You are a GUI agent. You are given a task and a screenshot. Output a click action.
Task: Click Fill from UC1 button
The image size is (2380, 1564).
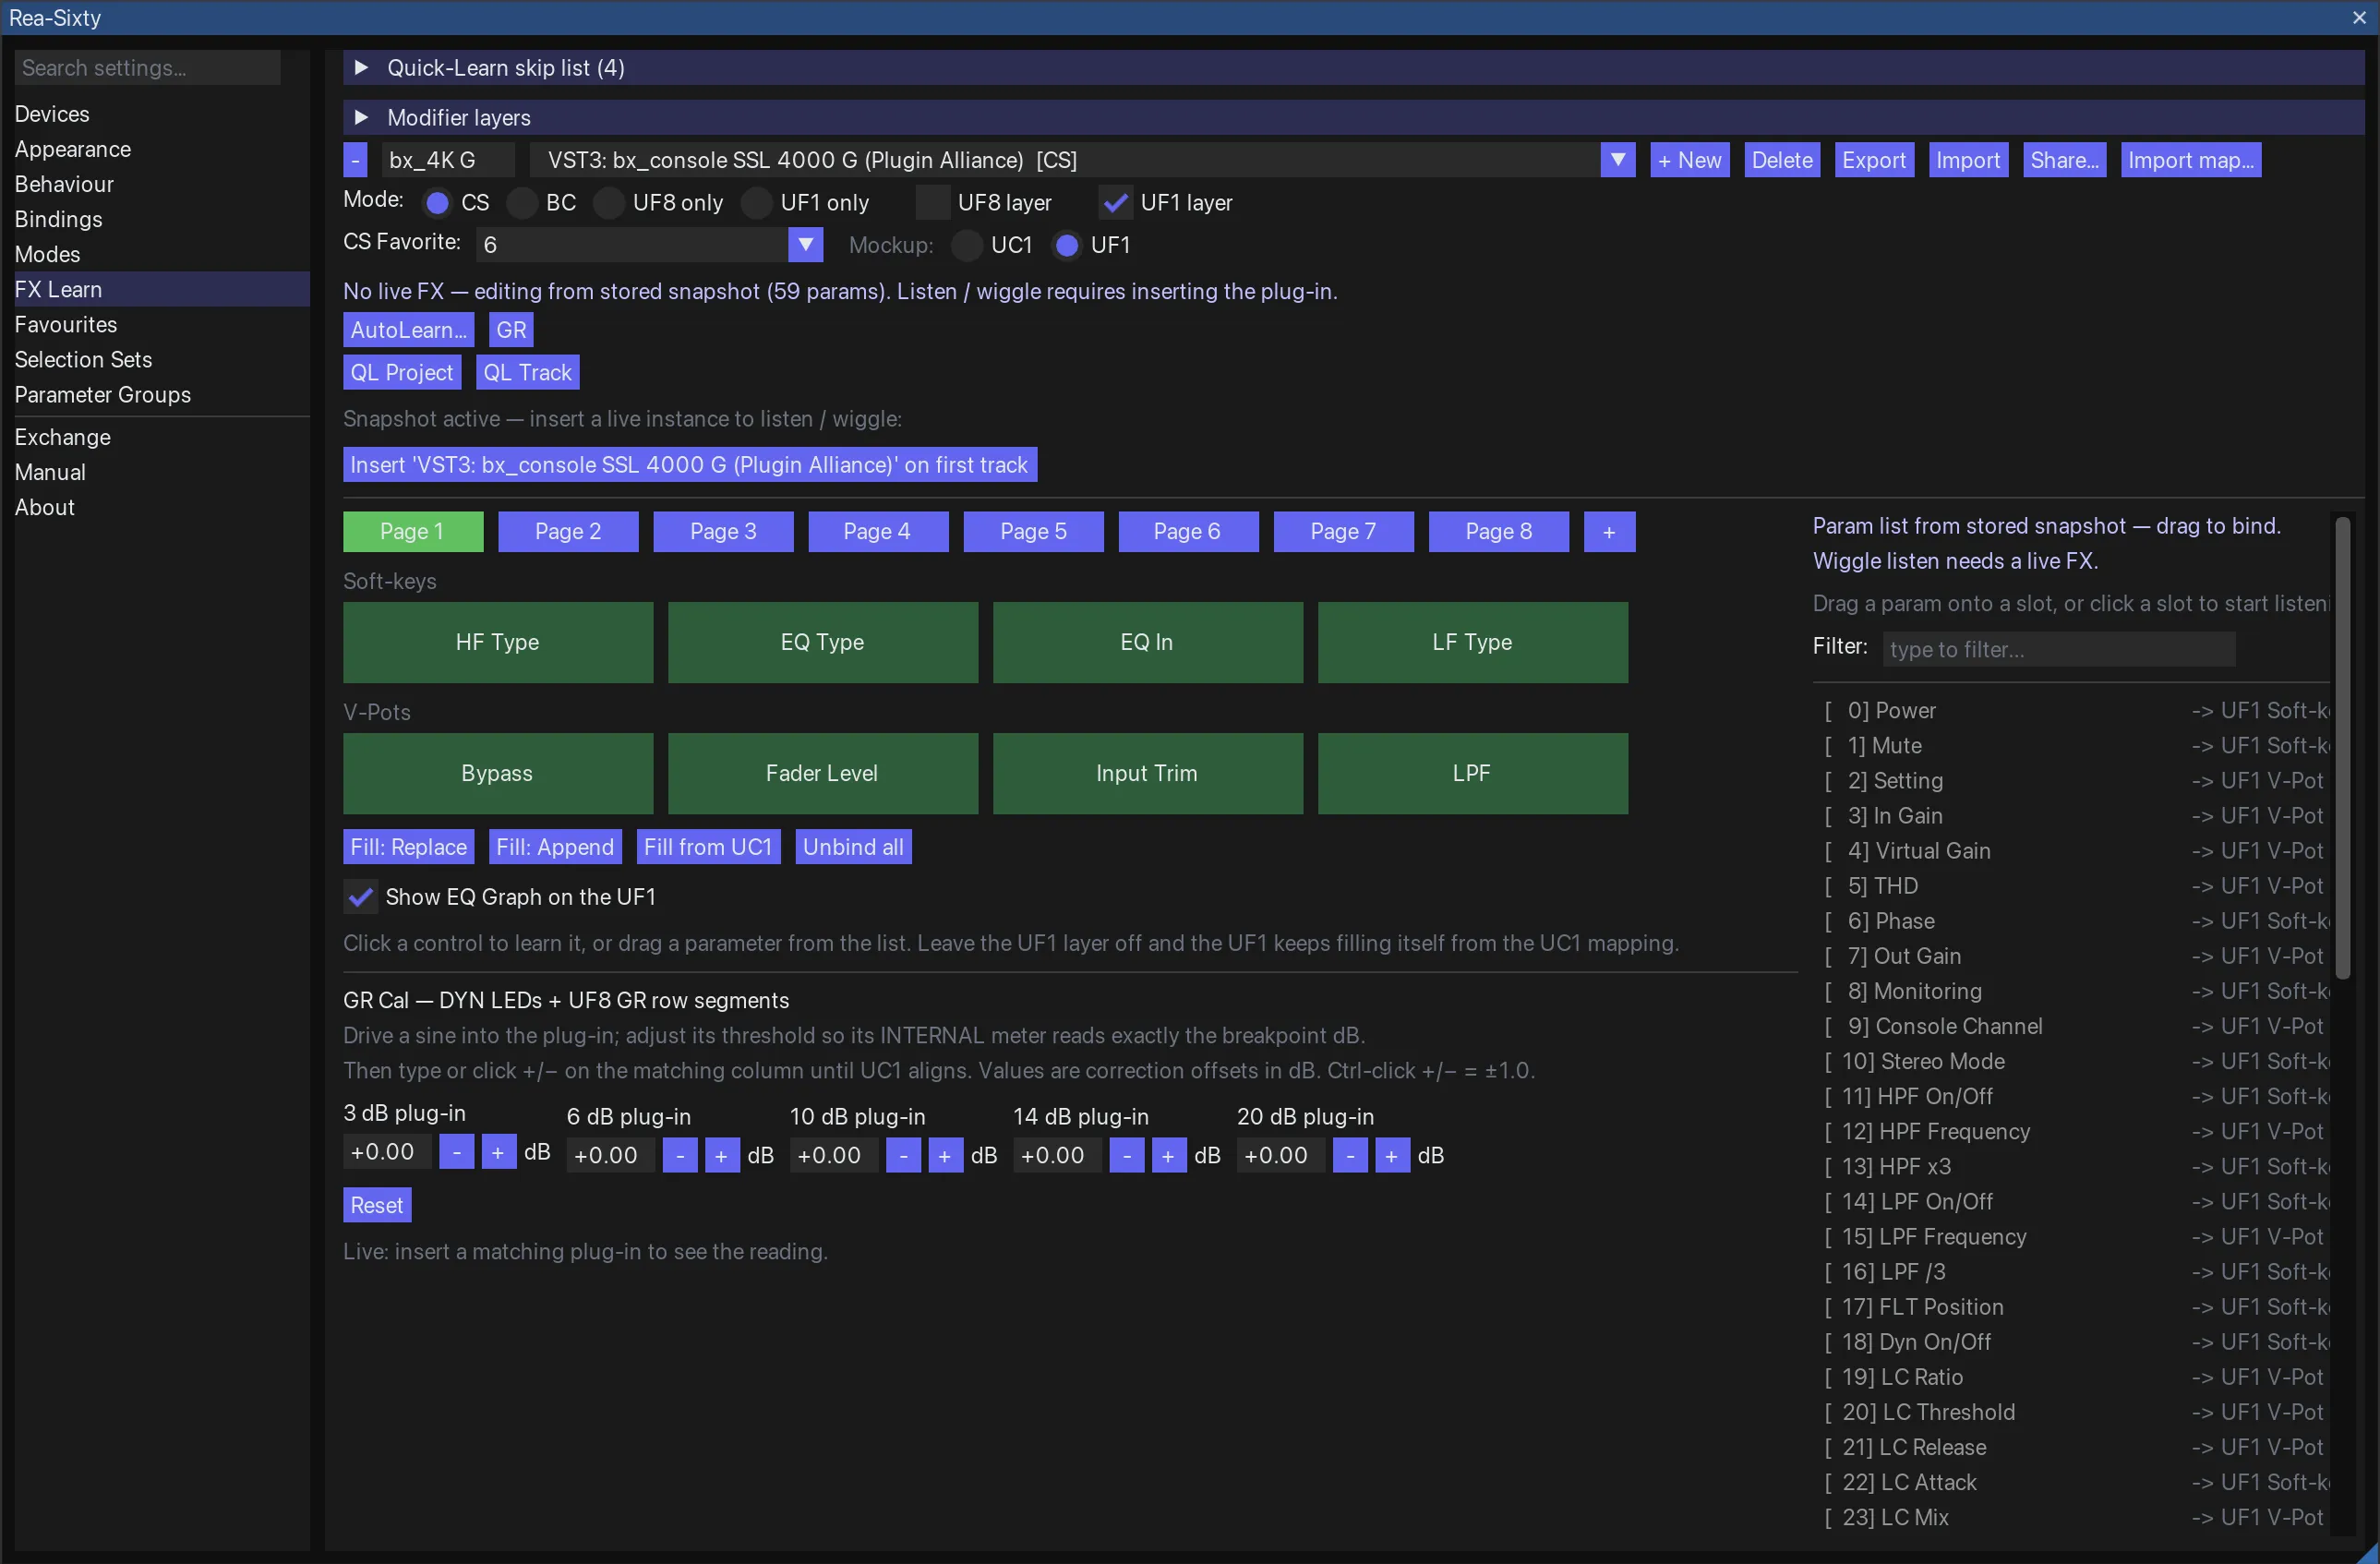coord(708,846)
